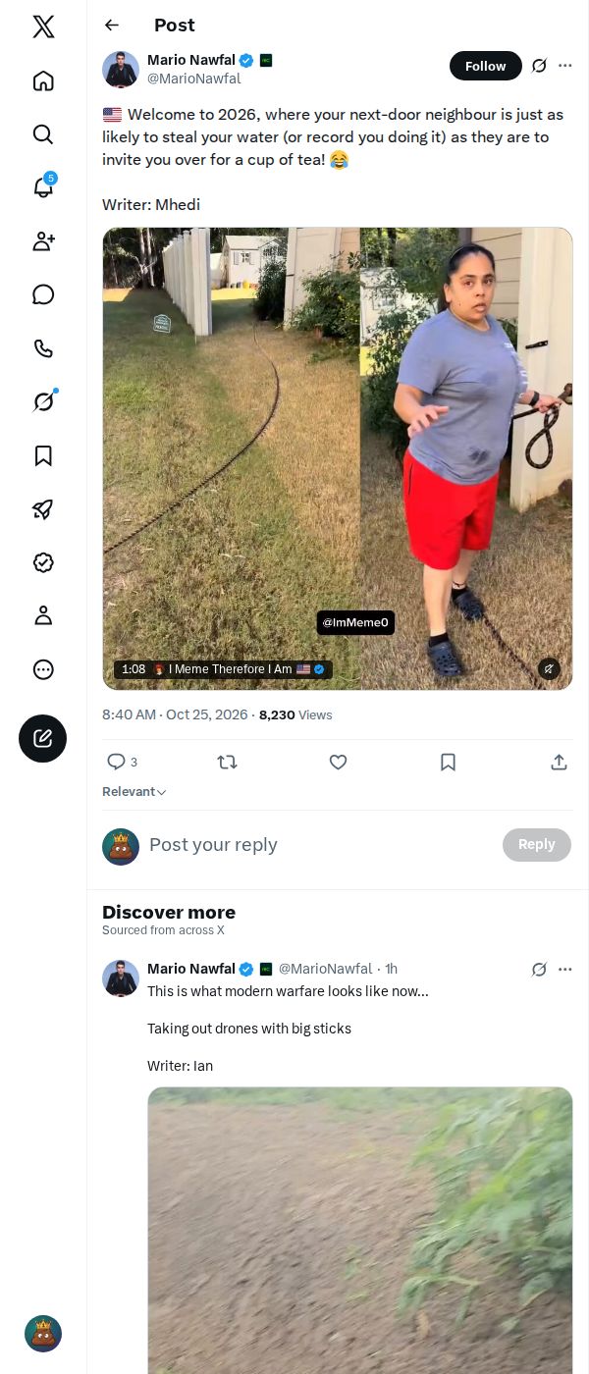589x1374 pixels.
Task: Play the neighbour water video thumbnail
Action: pos(338,458)
